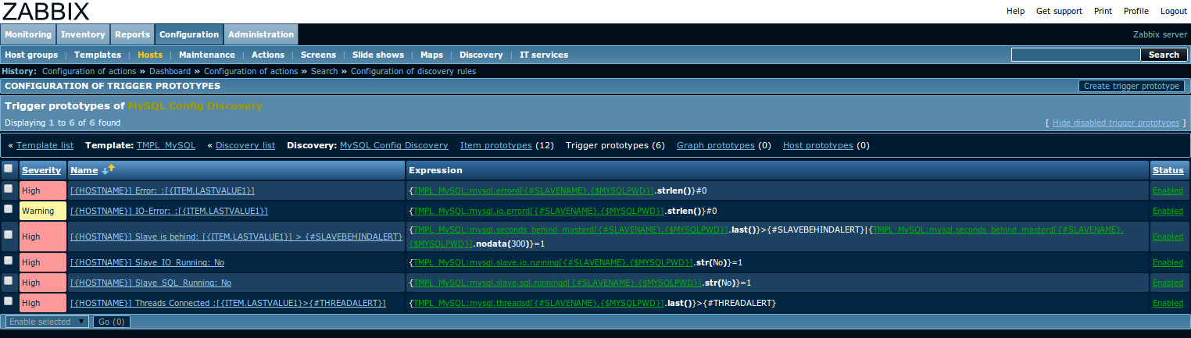Open the TMPL_MySQL template link
The image size is (1191, 338).
(x=166, y=145)
